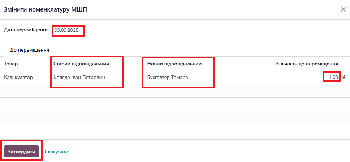Click the third empty table row
Viewport: 350px width, 162px height.
[x=175, y=118]
